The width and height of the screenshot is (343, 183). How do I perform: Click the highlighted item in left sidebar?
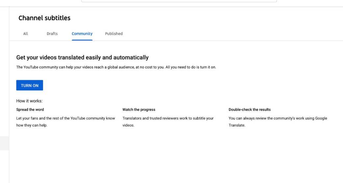click(x=4, y=144)
